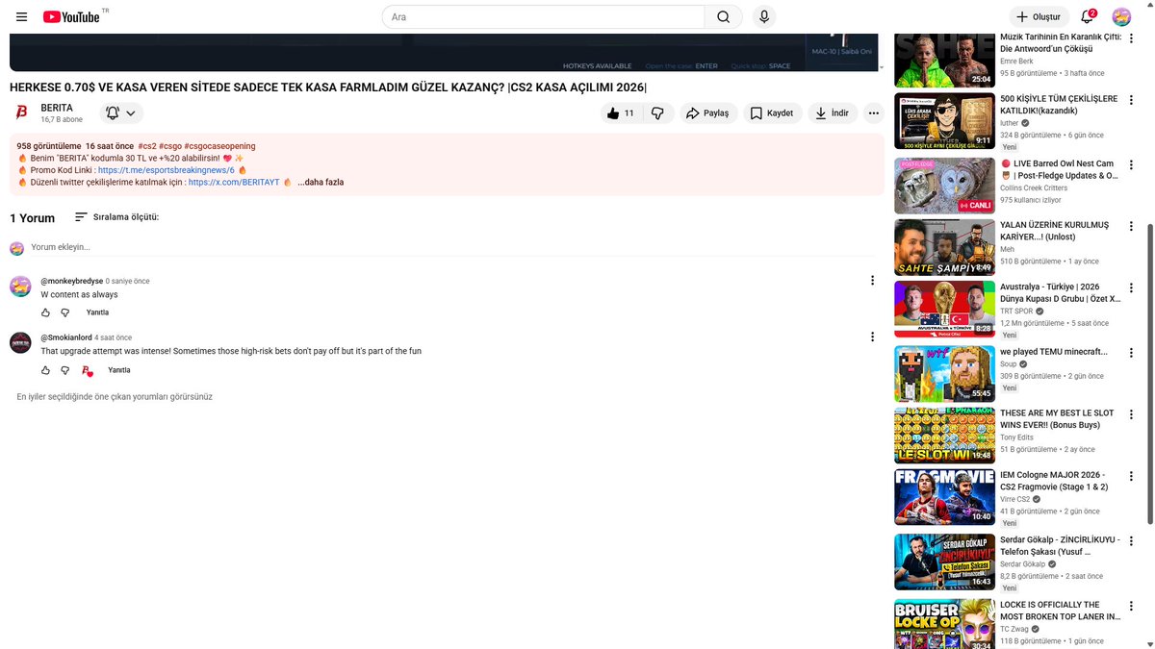
Task: Open Smokianlord profile avatar
Action: tap(20, 342)
